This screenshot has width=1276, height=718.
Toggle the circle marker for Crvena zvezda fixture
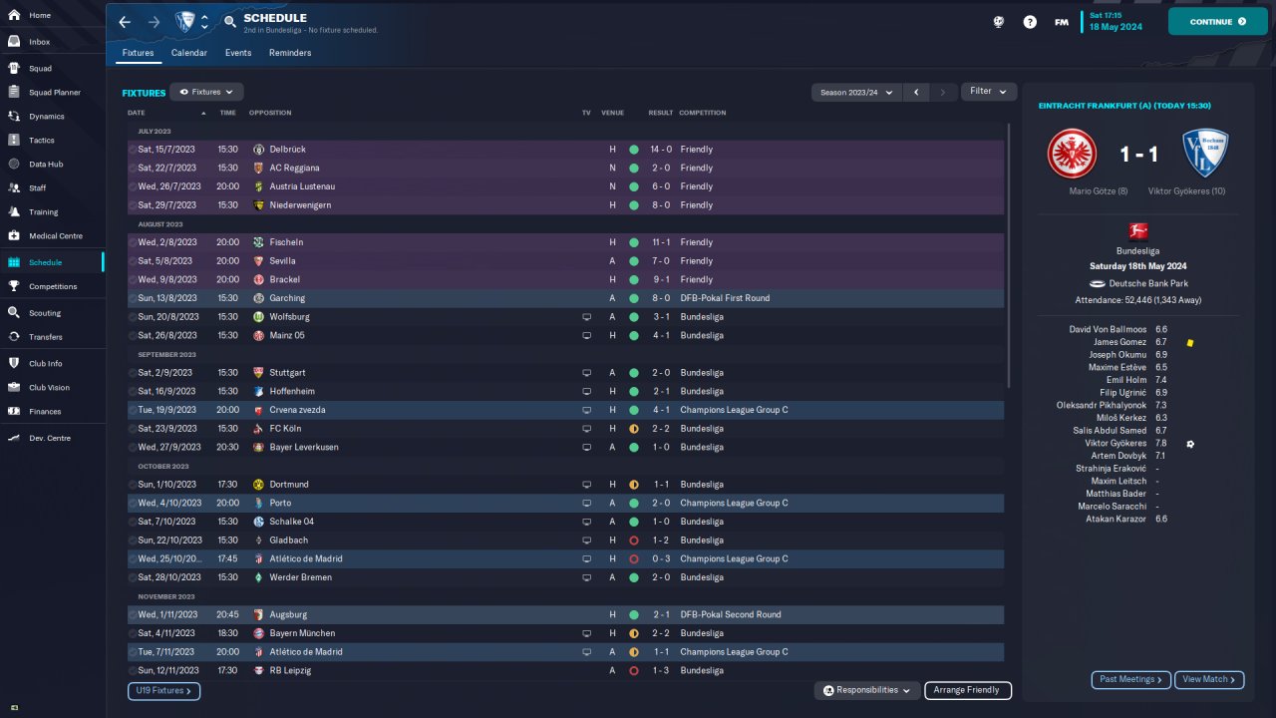point(133,410)
